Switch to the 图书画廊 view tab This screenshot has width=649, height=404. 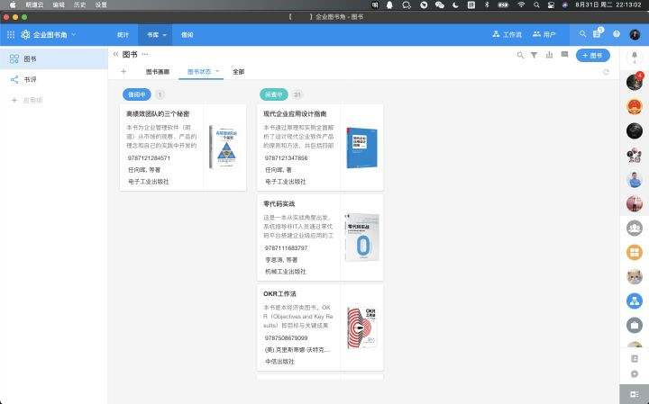[157, 71]
